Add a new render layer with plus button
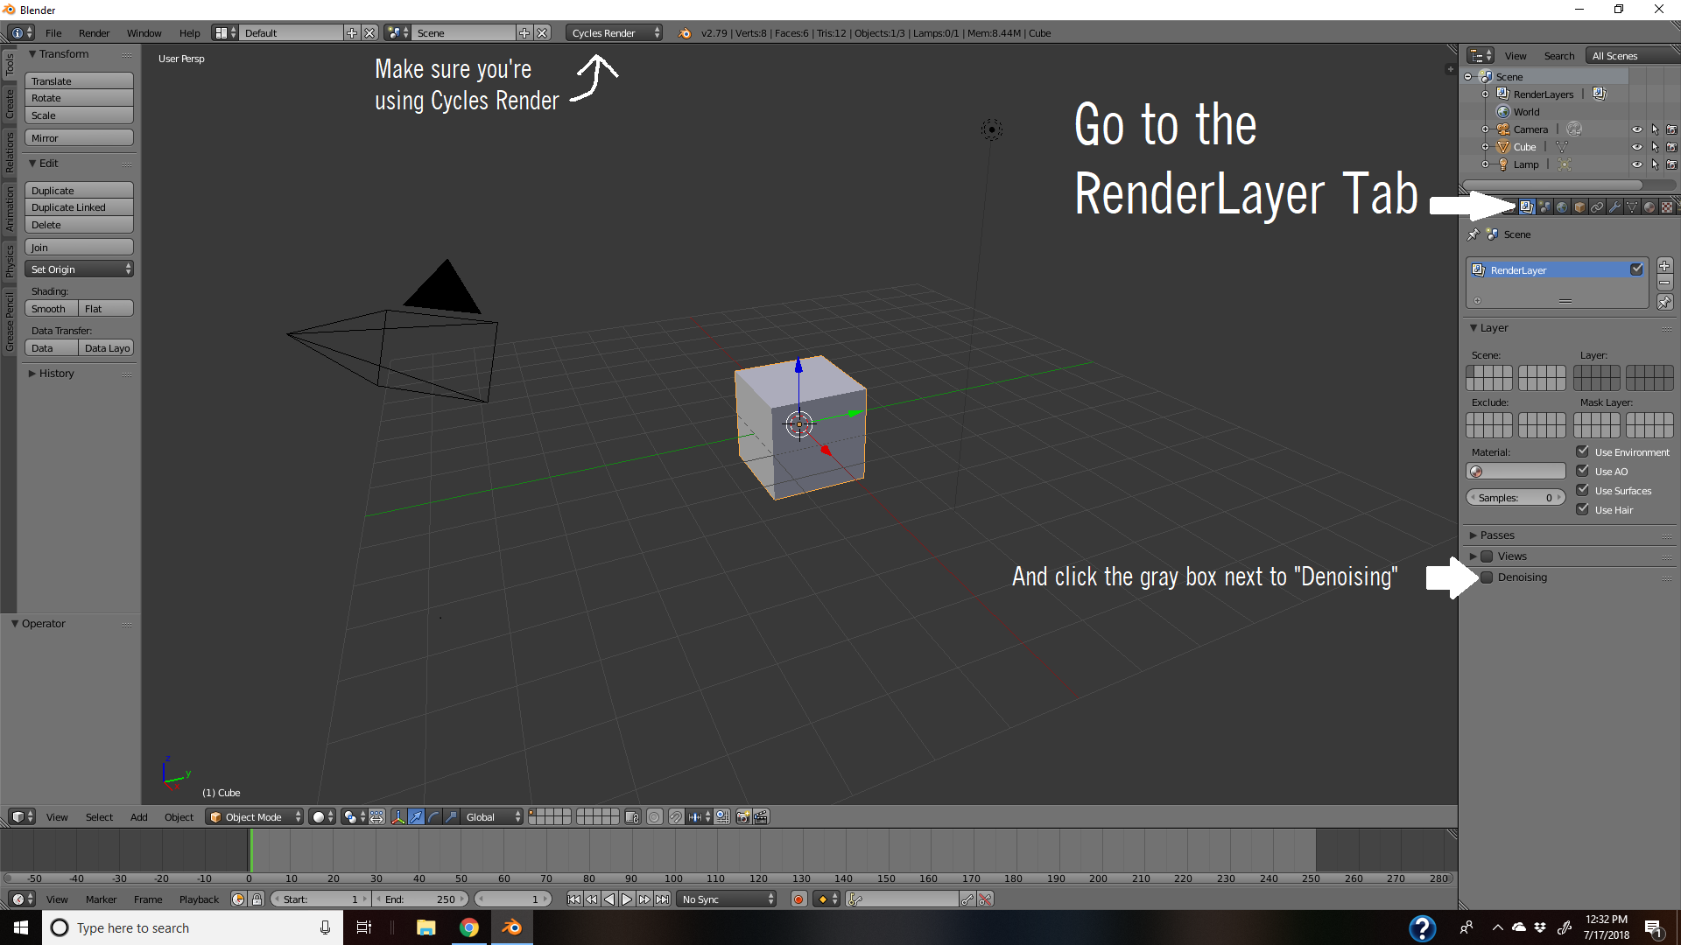The image size is (1681, 945). [x=1664, y=266]
